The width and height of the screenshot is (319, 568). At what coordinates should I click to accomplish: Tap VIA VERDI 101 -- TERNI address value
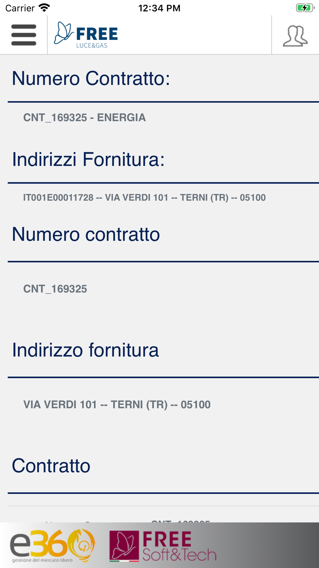click(117, 404)
